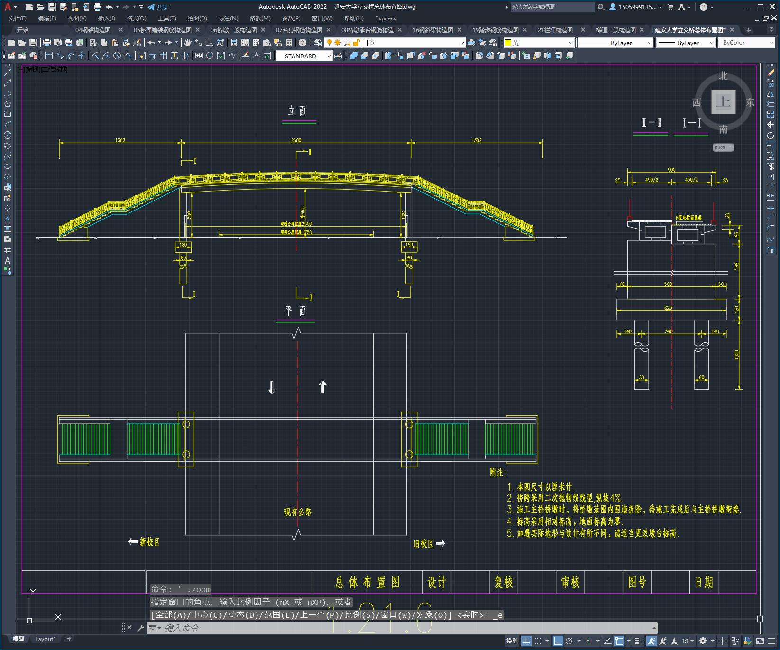Click the Zoom Window icon
Image resolution: width=780 pixels, height=650 pixels.
point(210,43)
